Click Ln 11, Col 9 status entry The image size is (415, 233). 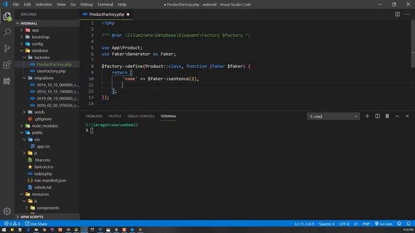pyautogui.click(x=304, y=224)
